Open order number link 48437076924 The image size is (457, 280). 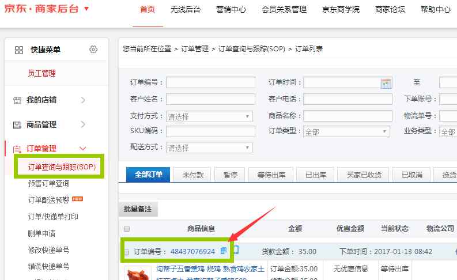(x=192, y=252)
